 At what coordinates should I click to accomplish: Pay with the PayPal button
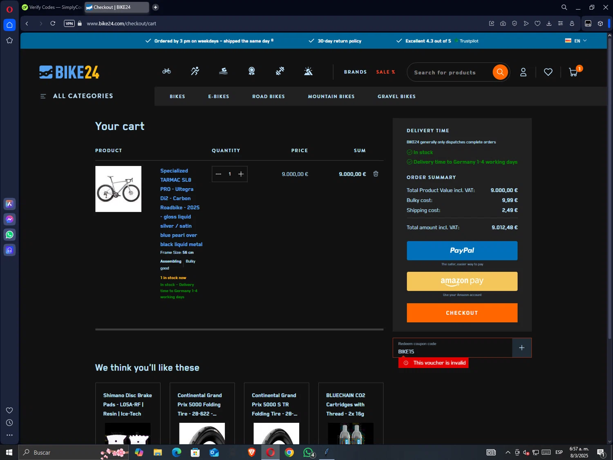(x=462, y=251)
